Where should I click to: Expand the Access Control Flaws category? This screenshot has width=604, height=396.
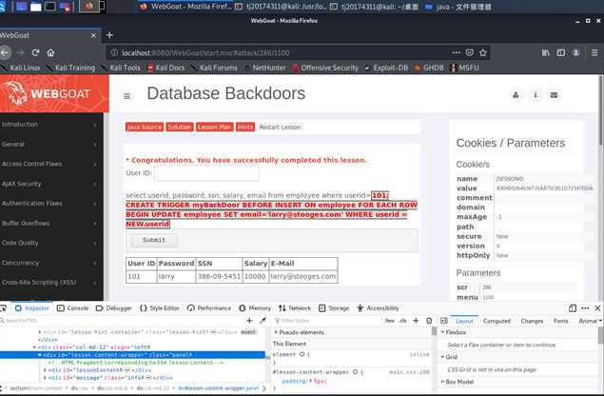click(x=49, y=164)
